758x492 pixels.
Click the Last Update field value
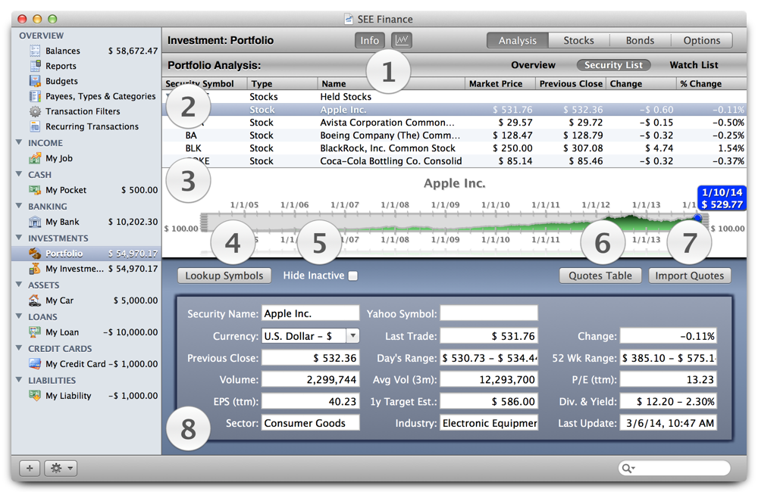click(668, 423)
